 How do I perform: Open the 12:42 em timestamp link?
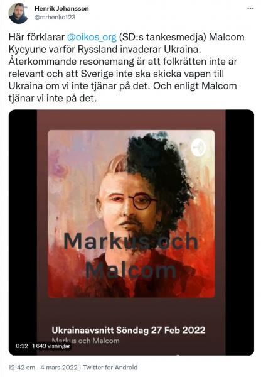point(22,368)
